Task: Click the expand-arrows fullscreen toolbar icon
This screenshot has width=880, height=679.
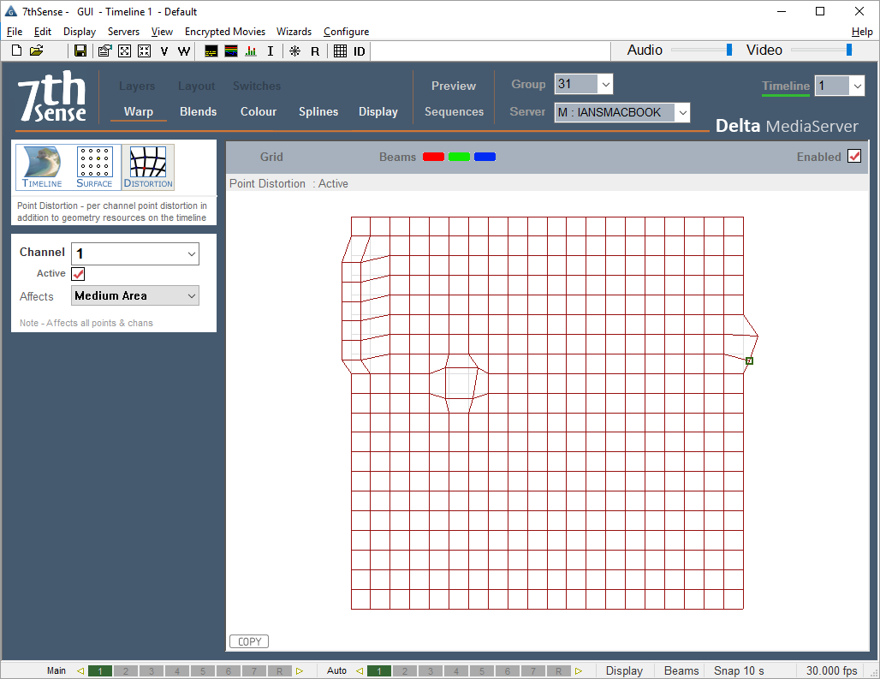Action: [x=125, y=51]
